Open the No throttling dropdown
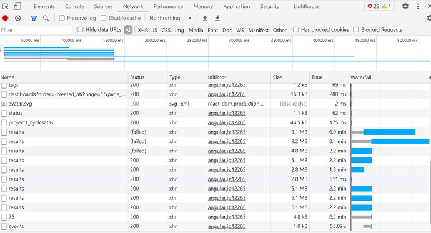The image size is (431, 233). coord(170,18)
